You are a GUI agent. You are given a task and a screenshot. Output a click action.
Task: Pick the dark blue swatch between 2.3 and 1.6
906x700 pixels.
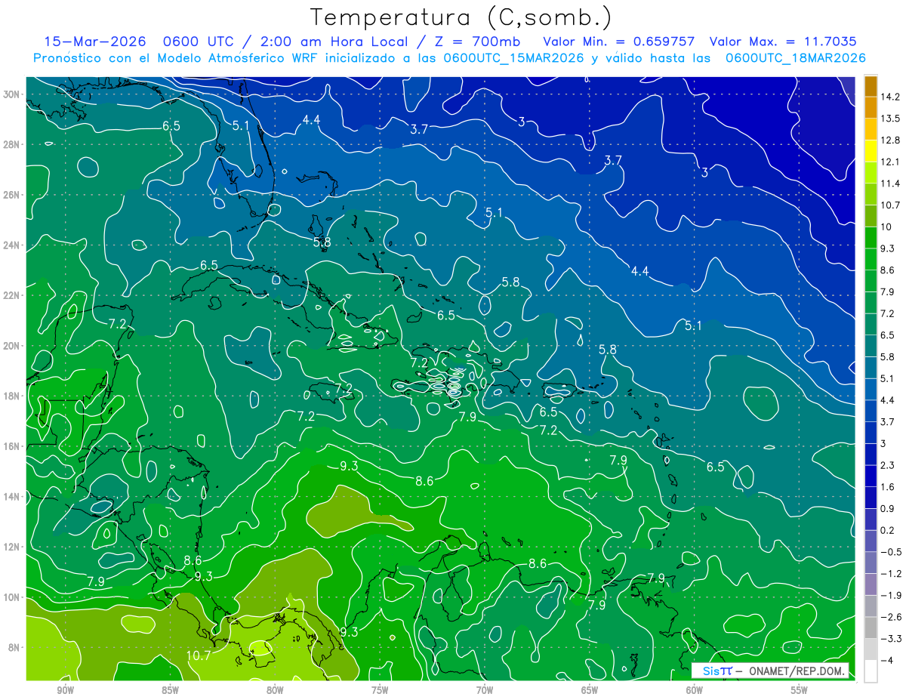point(871,476)
